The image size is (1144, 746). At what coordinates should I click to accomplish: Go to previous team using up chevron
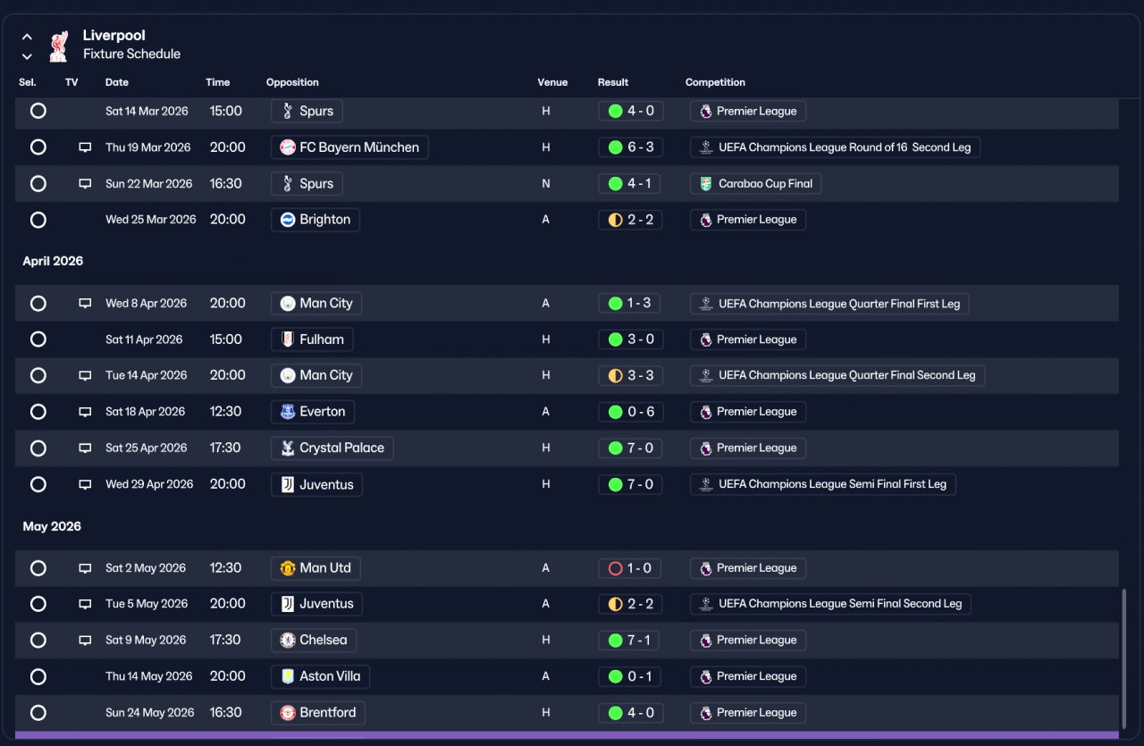coord(27,37)
